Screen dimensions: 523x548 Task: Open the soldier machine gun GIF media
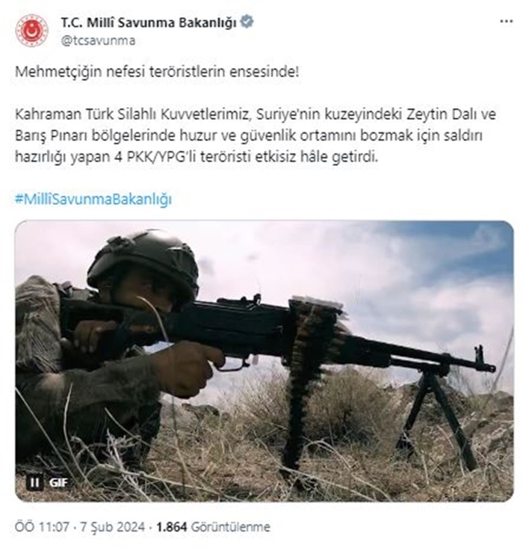point(264,361)
